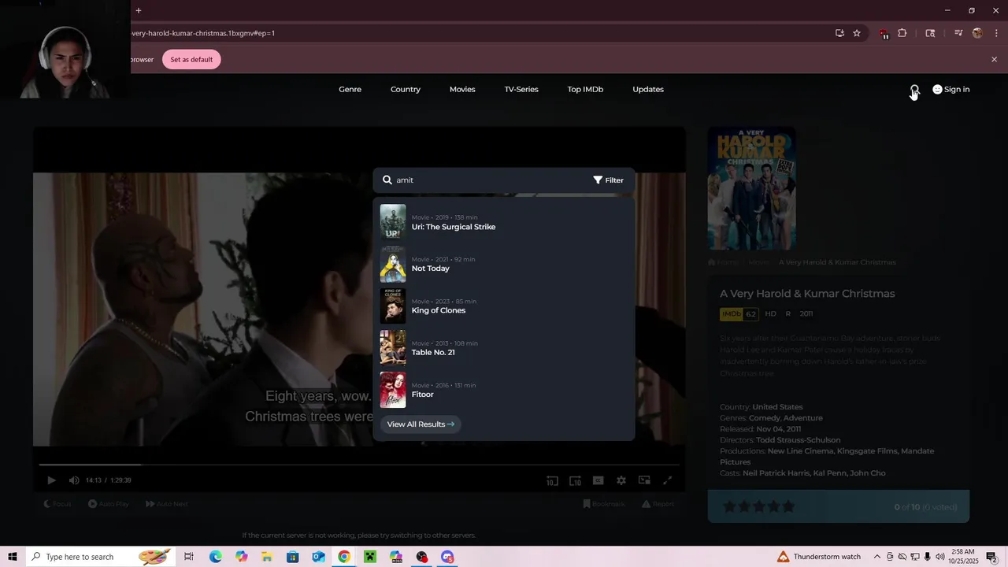The width and height of the screenshot is (1008, 567).
Task: Open File Explorer from taskbar
Action: 267,557
